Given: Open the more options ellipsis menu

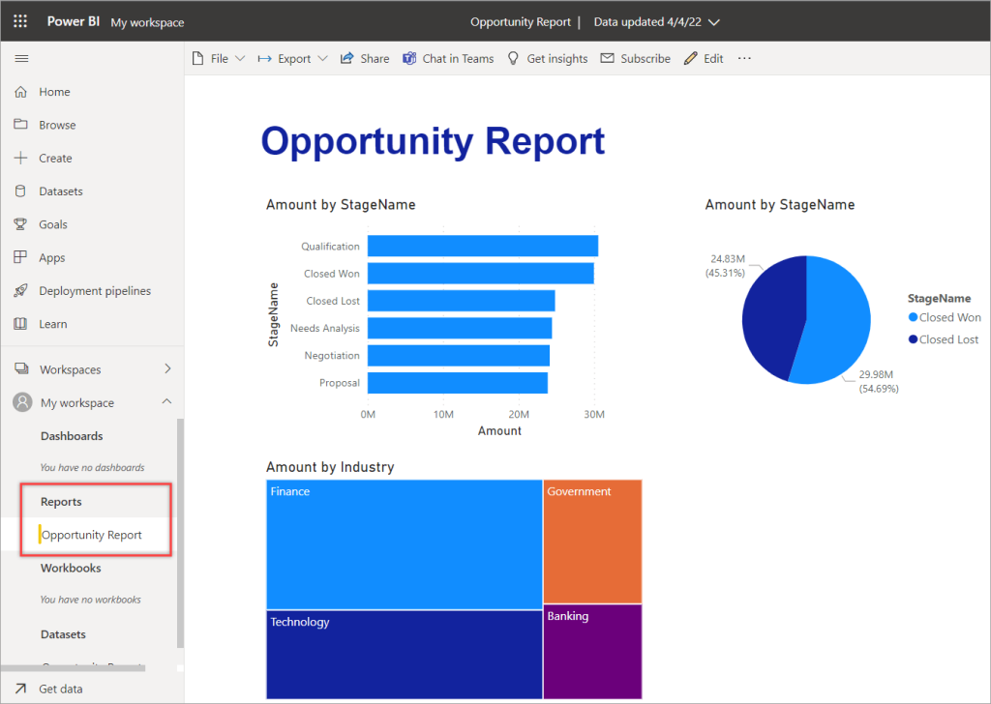Looking at the screenshot, I should click(x=743, y=58).
